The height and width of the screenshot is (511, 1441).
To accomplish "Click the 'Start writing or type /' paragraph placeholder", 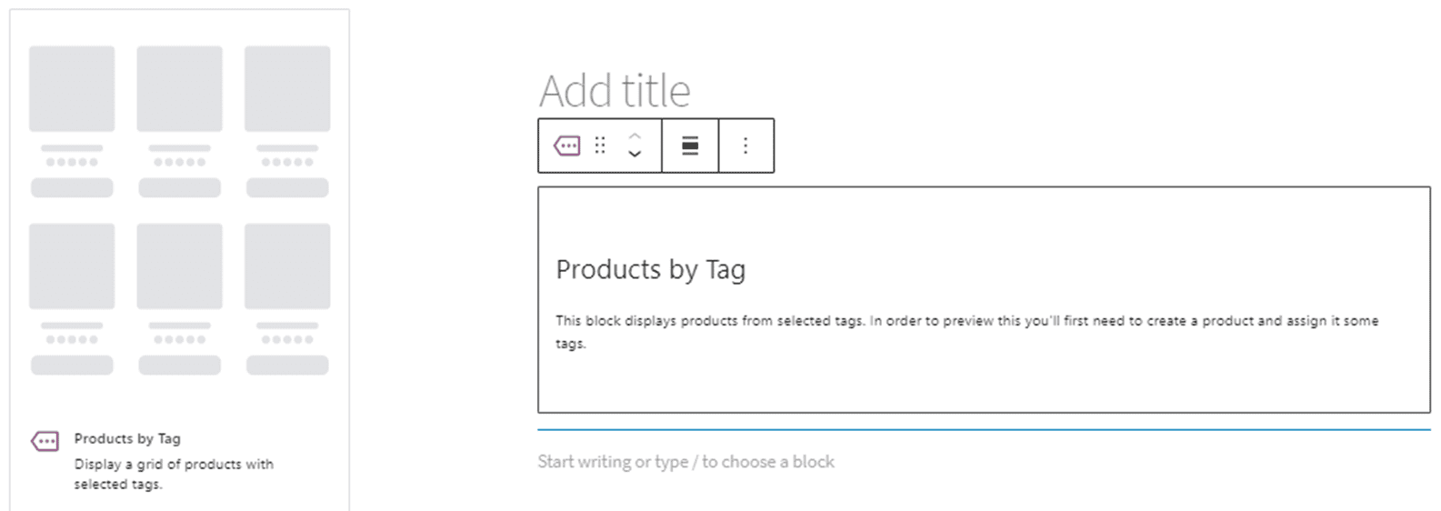I will click(685, 462).
